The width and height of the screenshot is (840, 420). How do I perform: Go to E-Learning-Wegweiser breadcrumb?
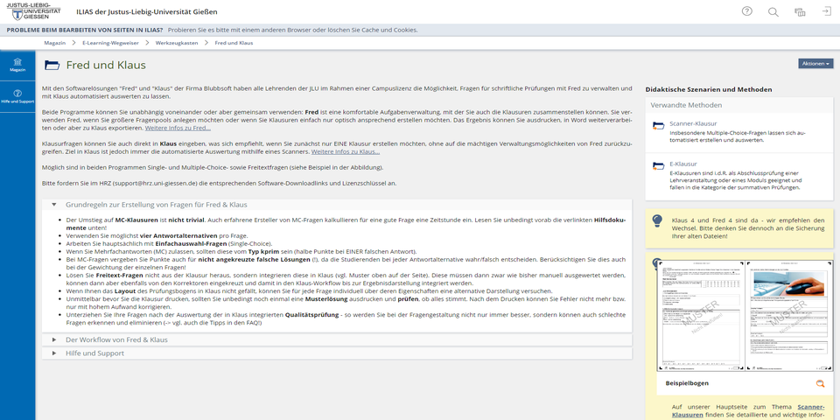tap(110, 43)
